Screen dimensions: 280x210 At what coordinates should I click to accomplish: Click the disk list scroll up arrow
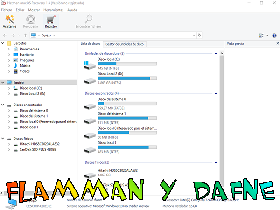tap(222, 53)
